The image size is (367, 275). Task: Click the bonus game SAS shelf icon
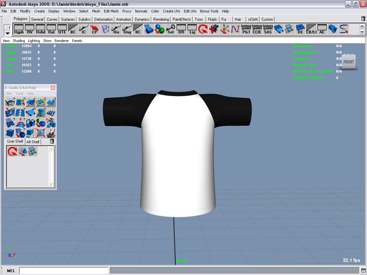point(268,29)
